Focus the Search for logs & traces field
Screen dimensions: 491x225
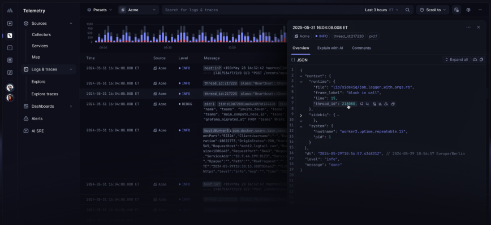click(x=261, y=10)
